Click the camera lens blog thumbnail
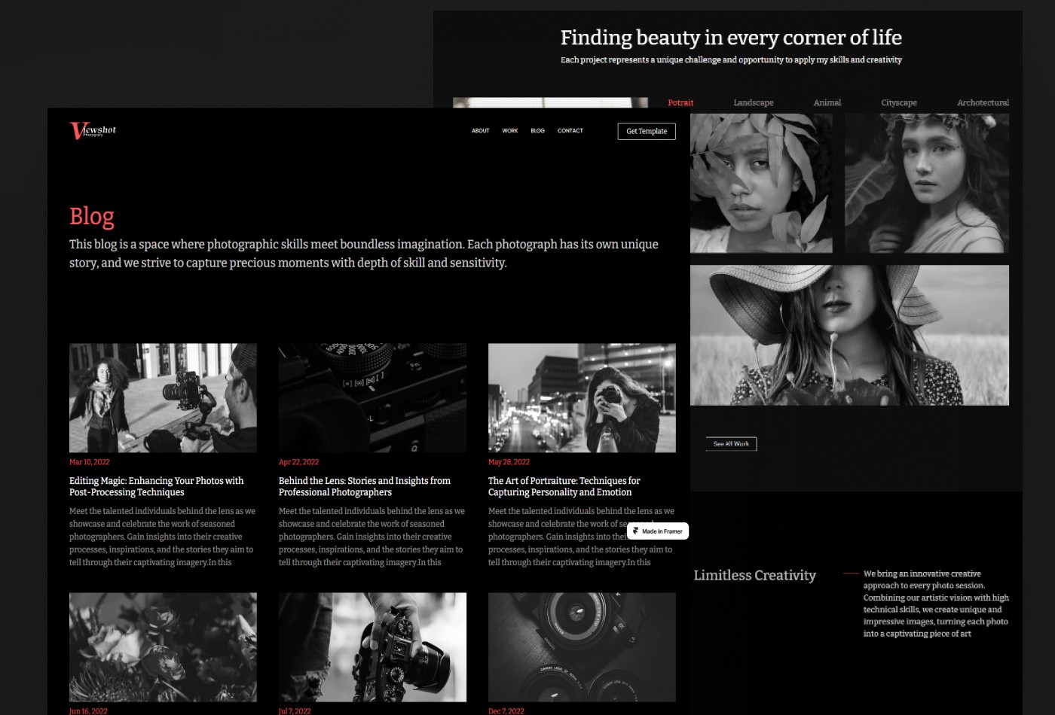This screenshot has width=1055, height=715. coord(582,647)
